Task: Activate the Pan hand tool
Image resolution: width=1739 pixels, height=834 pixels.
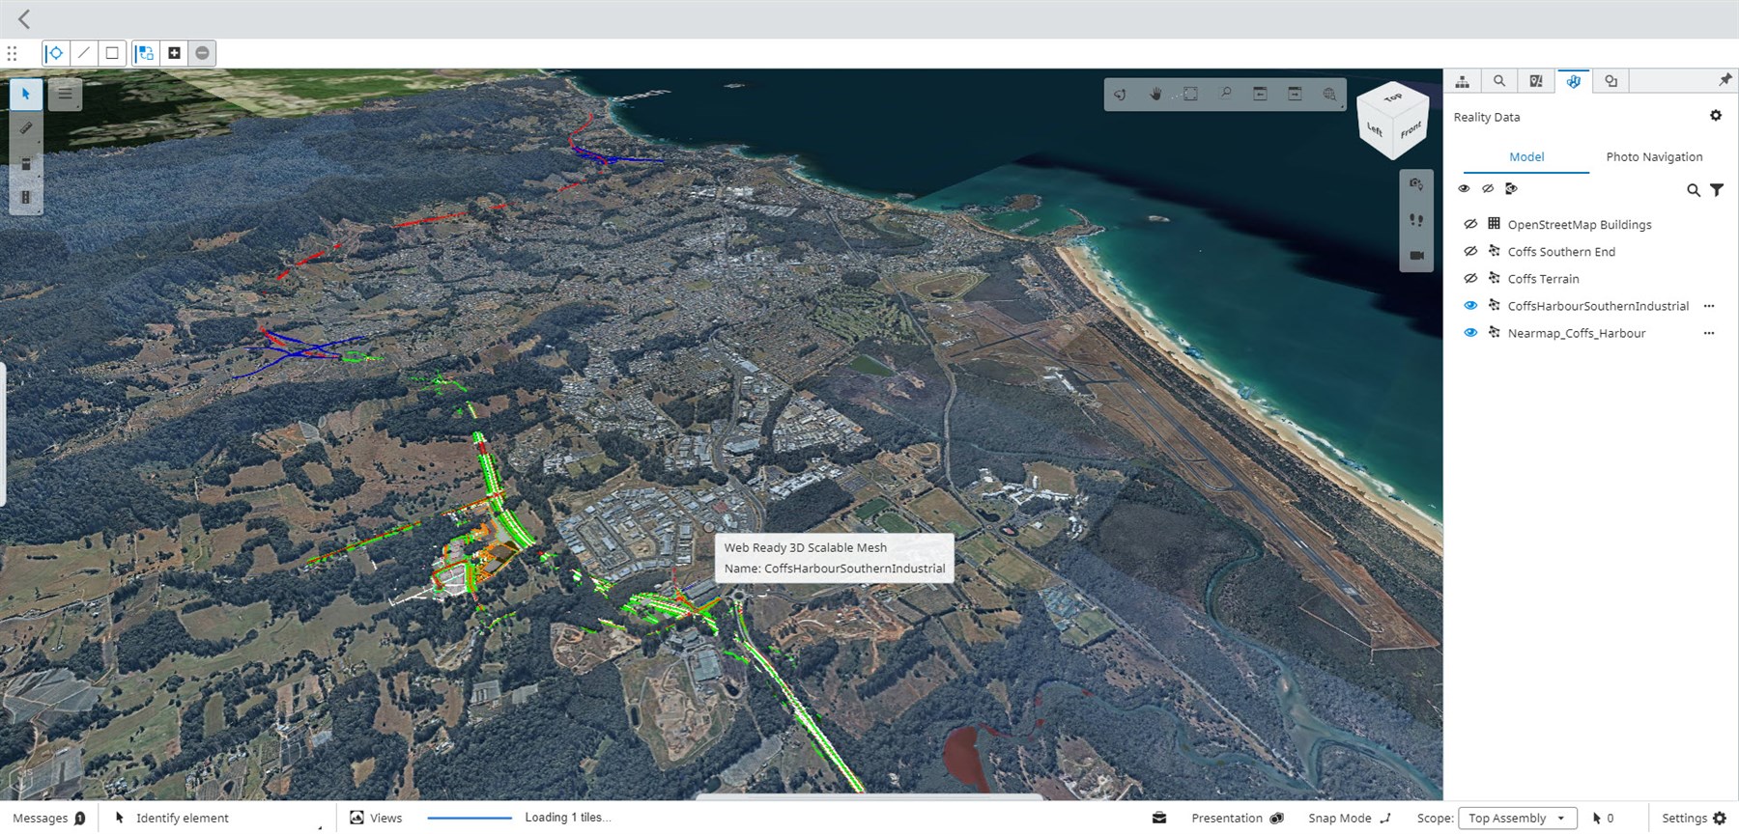Action: pyautogui.click(x=1155, y=94)
